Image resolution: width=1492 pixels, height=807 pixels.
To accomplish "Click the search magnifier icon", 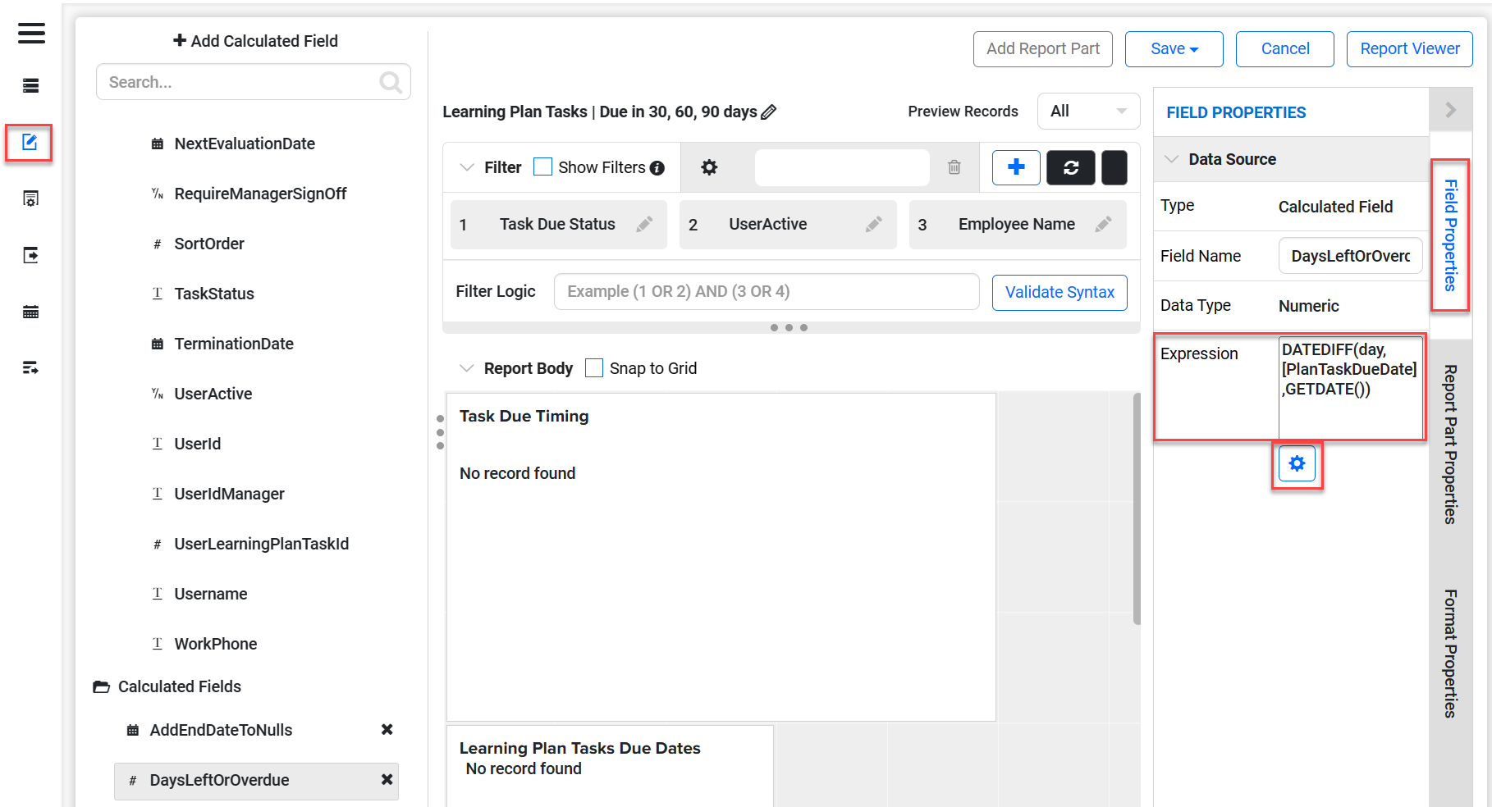I will click(x=391, y=82).
